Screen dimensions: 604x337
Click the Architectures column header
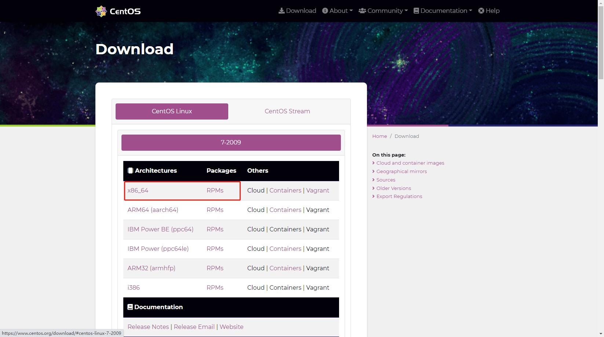[152, 171]
